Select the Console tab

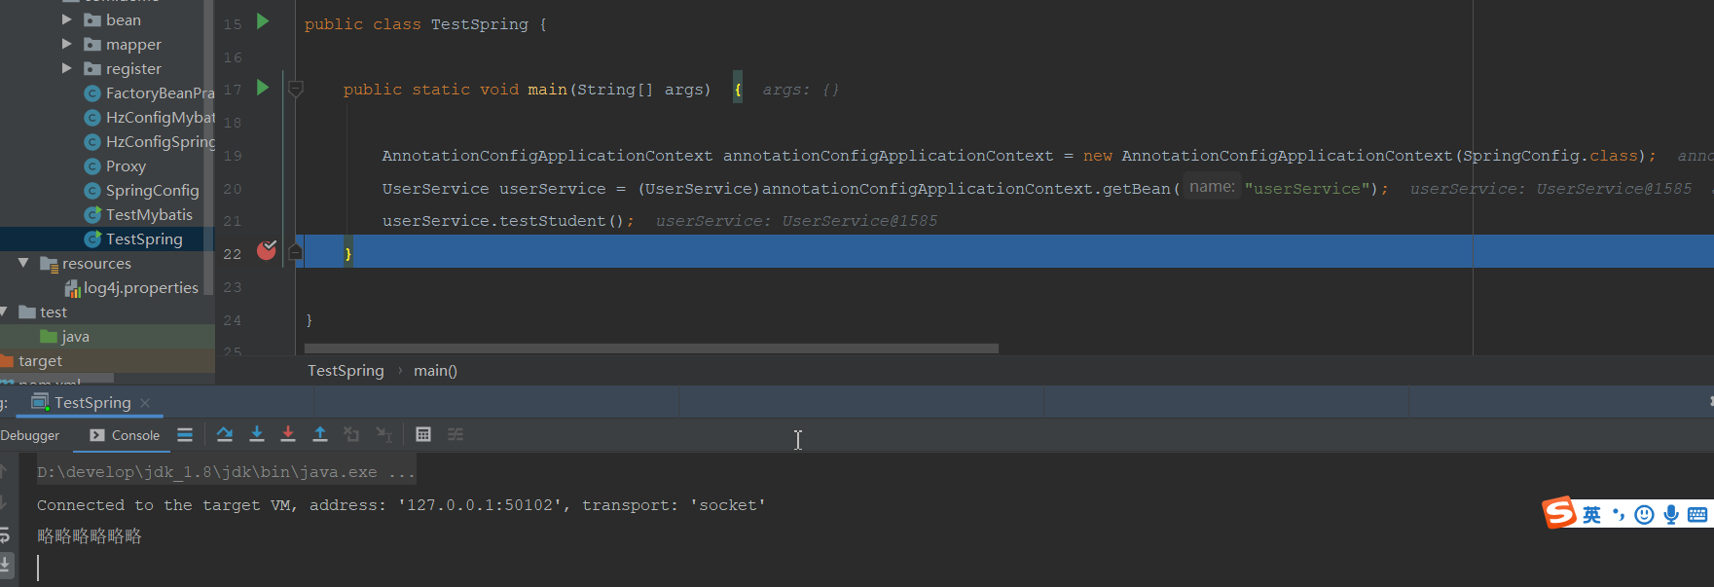click(x=125, y=435)
